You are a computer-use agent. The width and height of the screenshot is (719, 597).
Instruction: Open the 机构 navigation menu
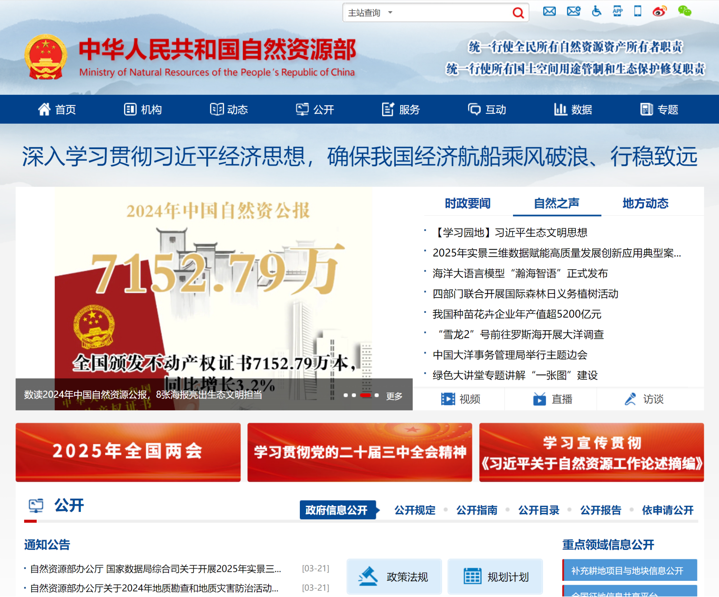pyautogui.click(x=143, y=110)
